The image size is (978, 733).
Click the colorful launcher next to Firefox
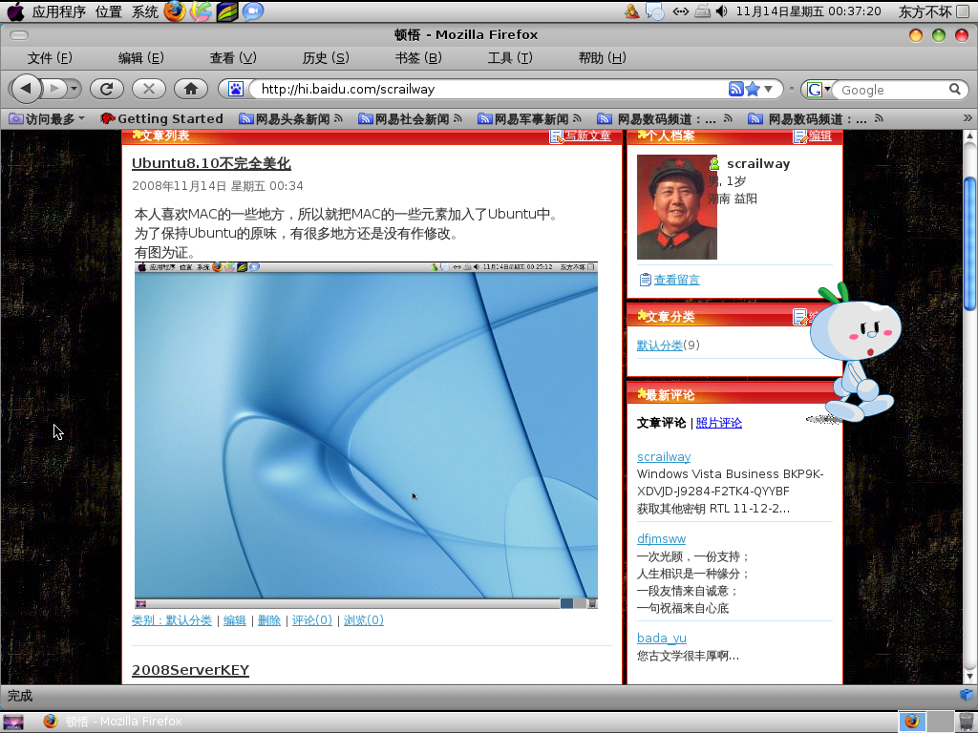(x=201, y=11)
